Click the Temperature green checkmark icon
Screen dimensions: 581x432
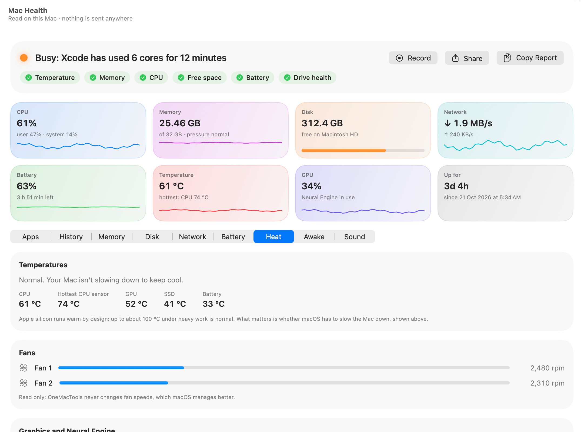click(x=28, y=78)
